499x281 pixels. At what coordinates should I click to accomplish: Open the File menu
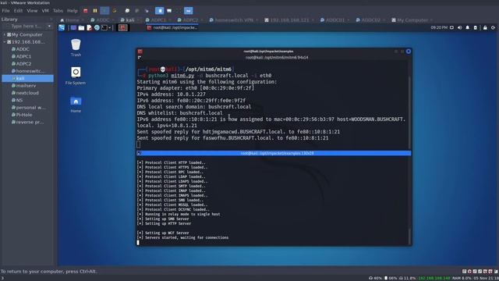(5, 10)
